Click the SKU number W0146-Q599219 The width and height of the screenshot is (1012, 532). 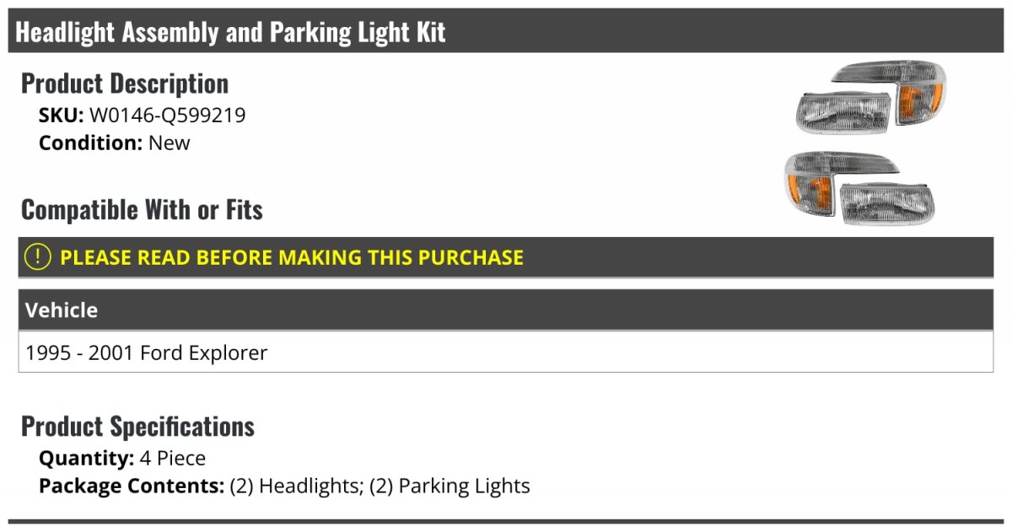pyautogui.click(x=167, y=116)
